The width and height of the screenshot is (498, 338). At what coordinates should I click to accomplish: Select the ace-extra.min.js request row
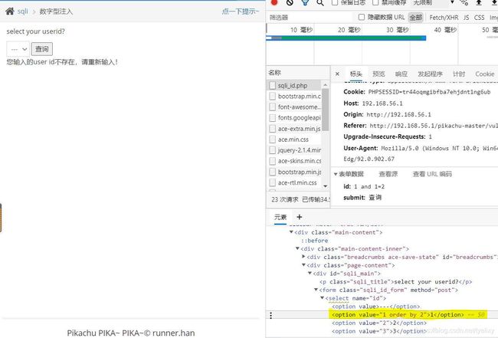pos(295,129)
